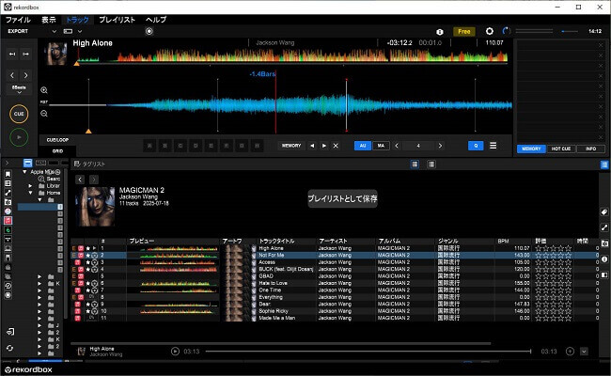
Task: Expand the J folder in tree
Action: pyautogui.click(x=39, y=325)
